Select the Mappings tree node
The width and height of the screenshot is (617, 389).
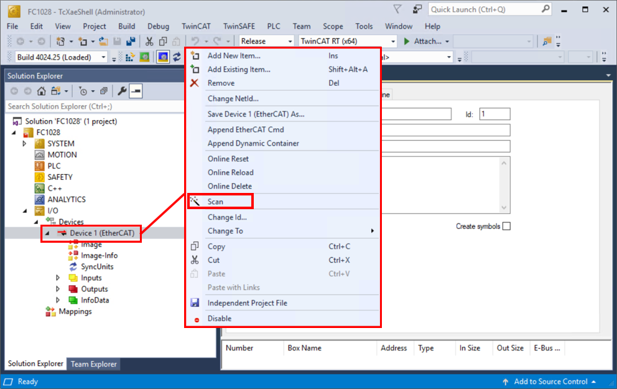[x=75, y=311]
